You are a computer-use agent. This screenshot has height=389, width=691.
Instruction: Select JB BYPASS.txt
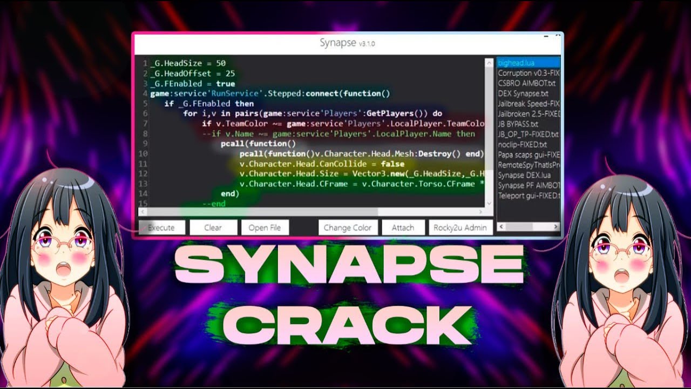529,124
